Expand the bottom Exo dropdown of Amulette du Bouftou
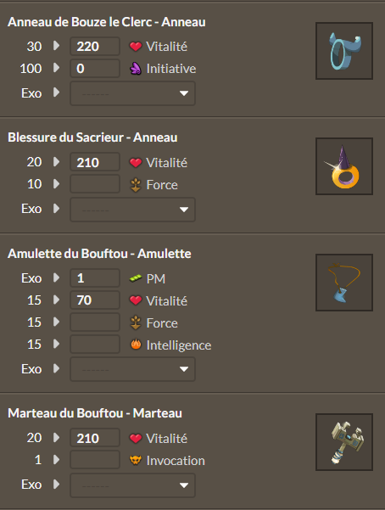The width and height of the screenshot is (385, 510). [132, 369]
